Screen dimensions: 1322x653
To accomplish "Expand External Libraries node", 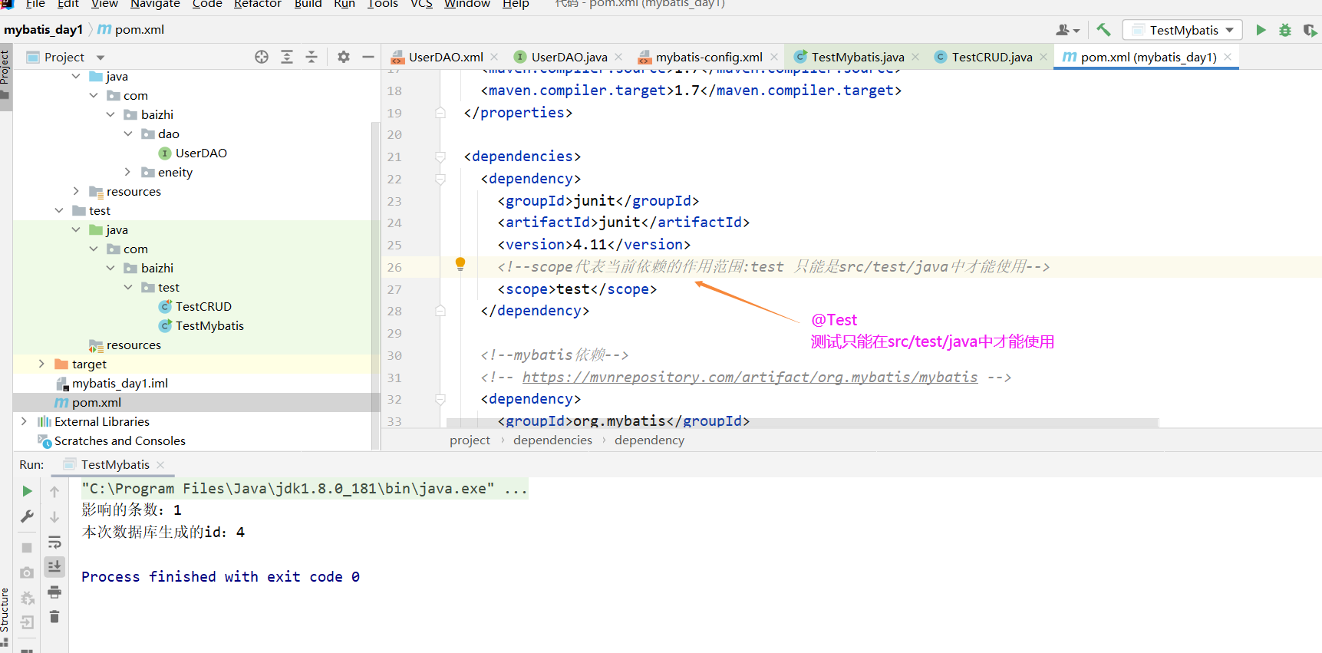I will [24, 421].
